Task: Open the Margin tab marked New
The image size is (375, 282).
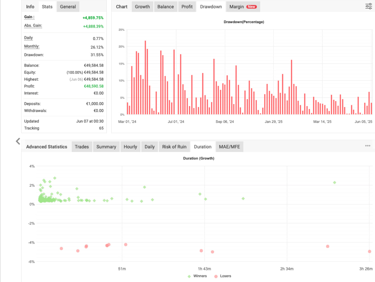Action: tap(243, 7)
